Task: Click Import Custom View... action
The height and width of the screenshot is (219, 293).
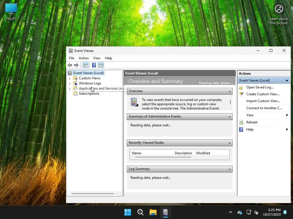Action: [263, 101]
